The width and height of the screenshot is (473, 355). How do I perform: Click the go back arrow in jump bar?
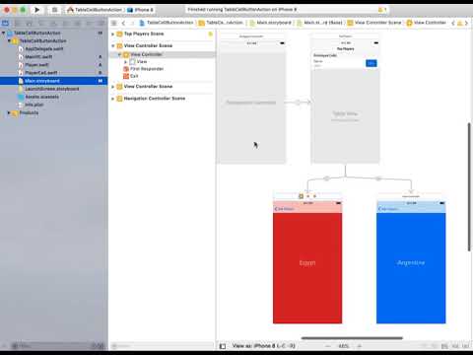123,23
